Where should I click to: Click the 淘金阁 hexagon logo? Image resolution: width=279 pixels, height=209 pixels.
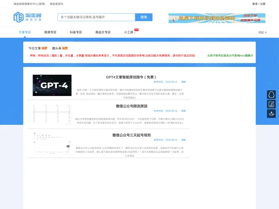point(27,17)
